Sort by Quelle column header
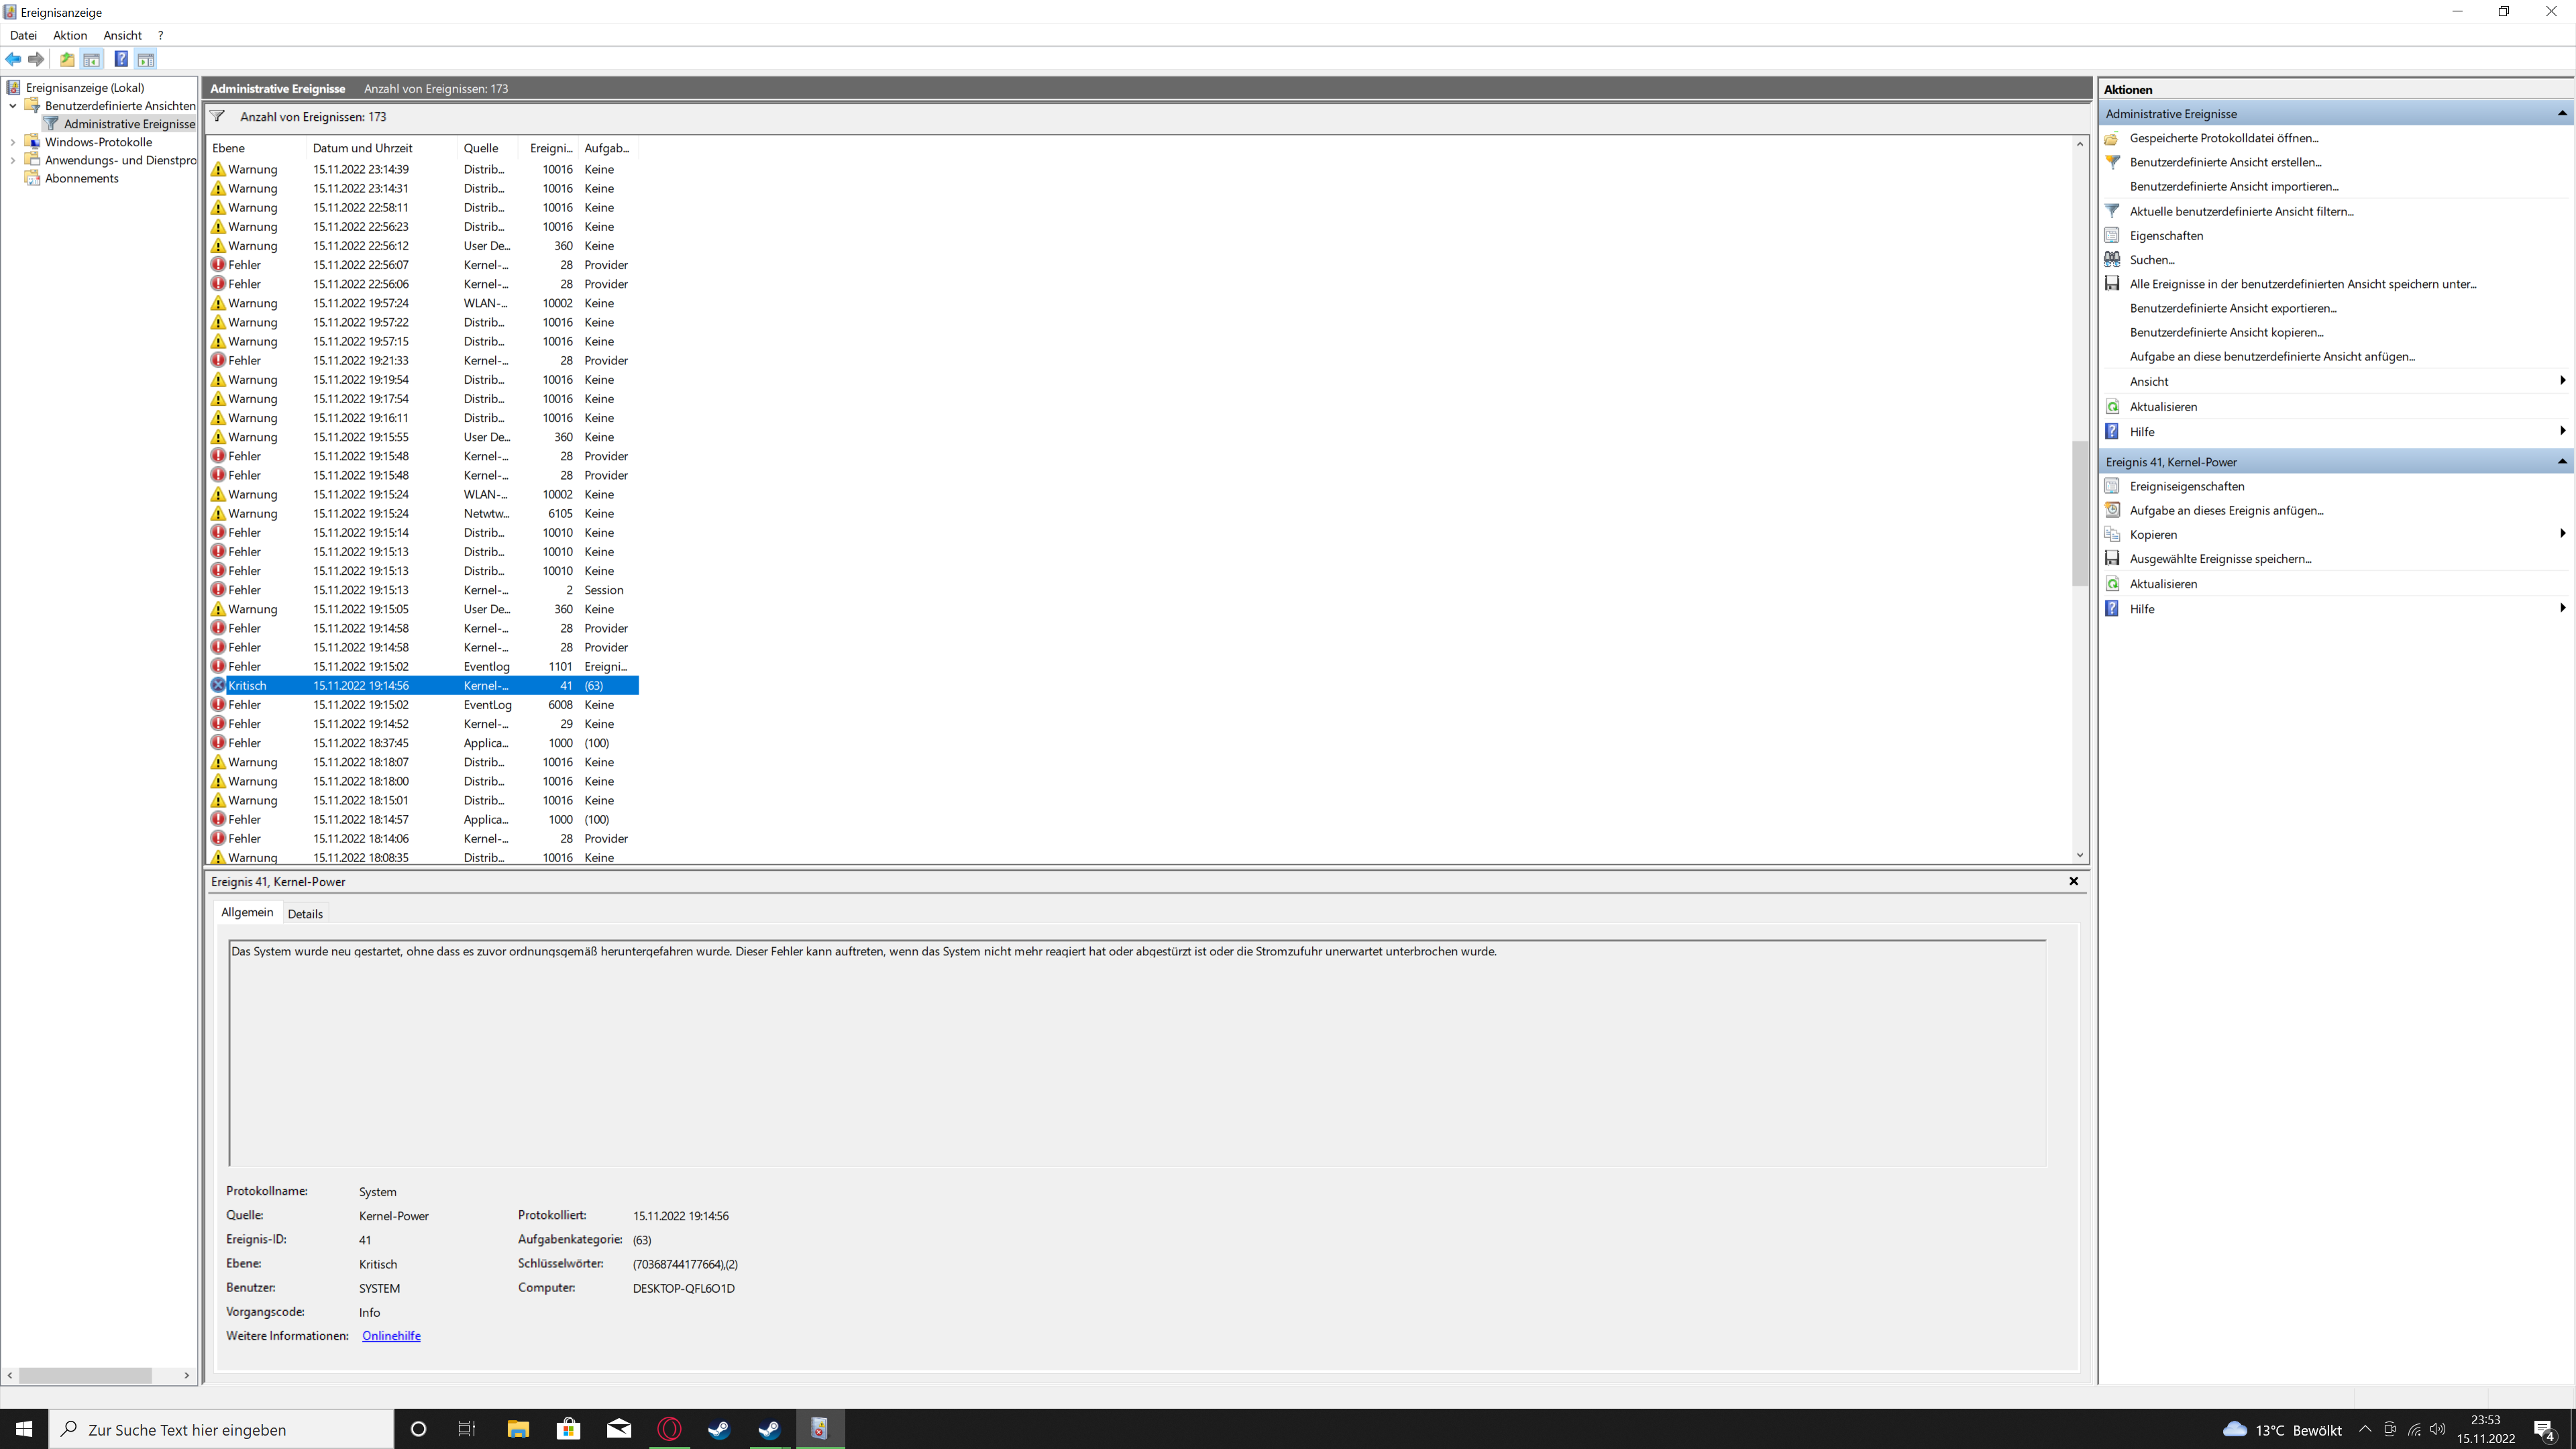This screenshot has width=2576, height=1449. (488, 148)
